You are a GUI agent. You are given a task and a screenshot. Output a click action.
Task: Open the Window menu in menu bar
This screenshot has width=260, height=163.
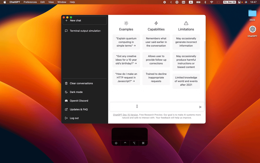[x=62, y=2]
